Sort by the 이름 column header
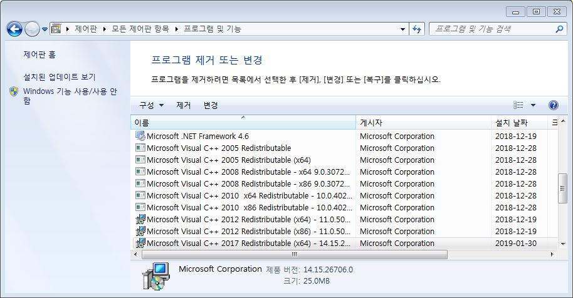Screen dimensions: 573x298 [x=243, y=123]
